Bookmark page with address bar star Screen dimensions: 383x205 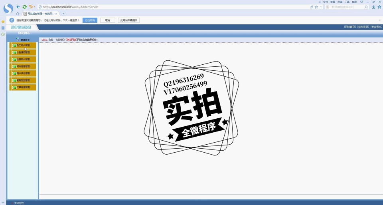pyautogui.click(x=316, y=7)
